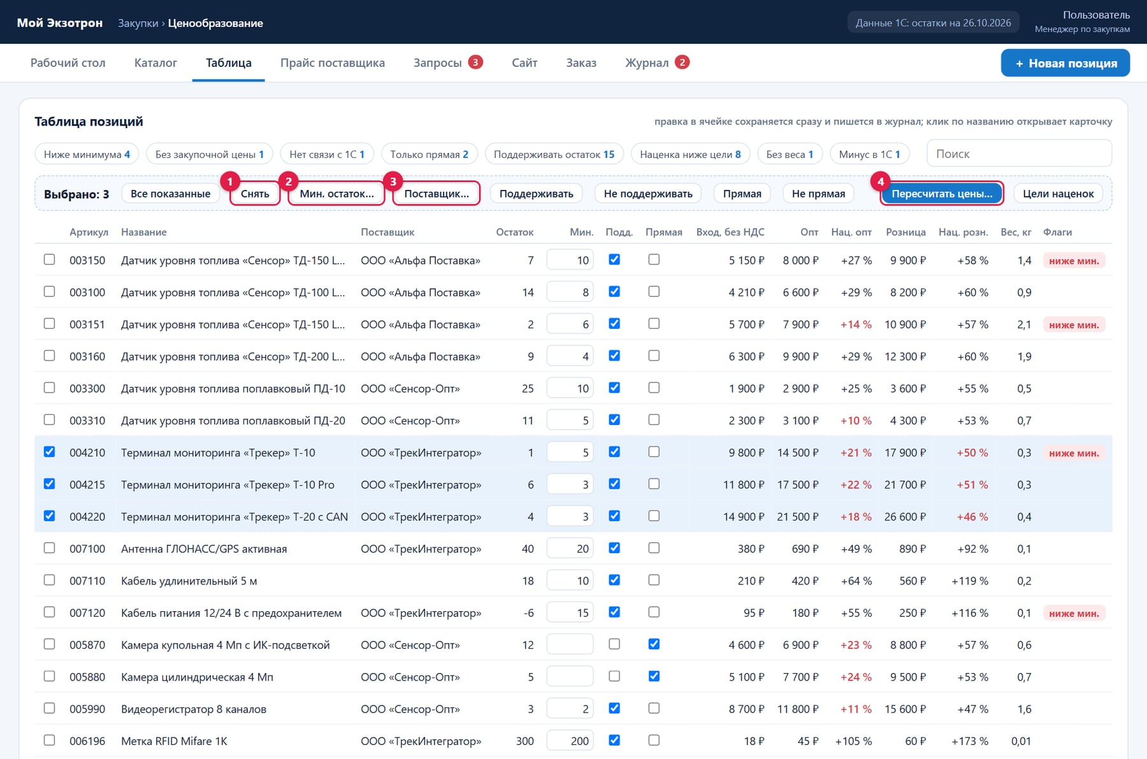Click the Не поддерживать button
Screen dimensions: 1147x759
[648, 194]
